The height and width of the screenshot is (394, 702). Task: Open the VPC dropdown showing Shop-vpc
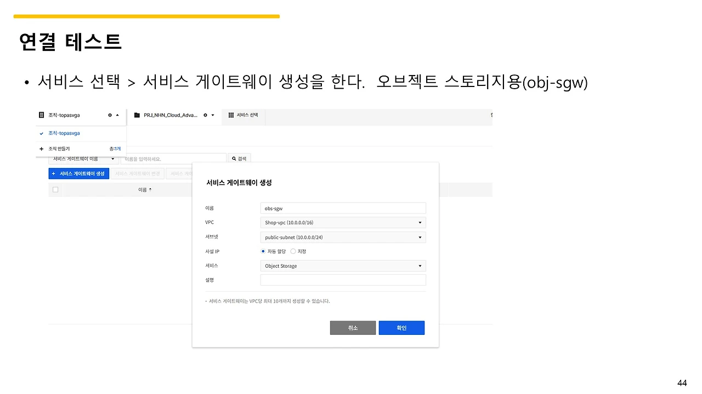[343, 223]
